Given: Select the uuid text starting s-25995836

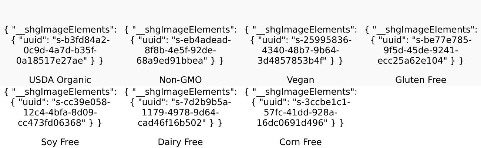Looking at the screenshot, I should coord(300,50).
